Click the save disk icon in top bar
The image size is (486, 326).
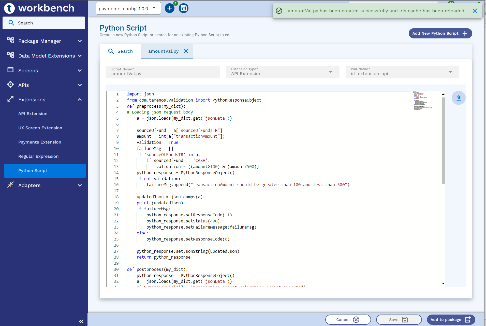click(183, 8)
